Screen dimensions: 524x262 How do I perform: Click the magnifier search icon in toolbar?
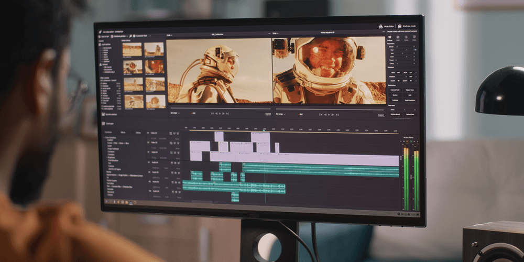[130, 36]
